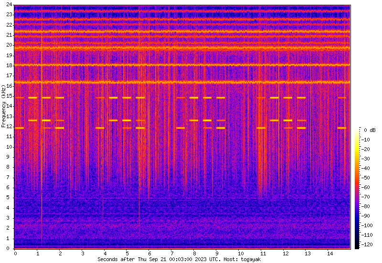Click the 0 kHz frequency axis tick label
The image size is (382, 263).
8,248
